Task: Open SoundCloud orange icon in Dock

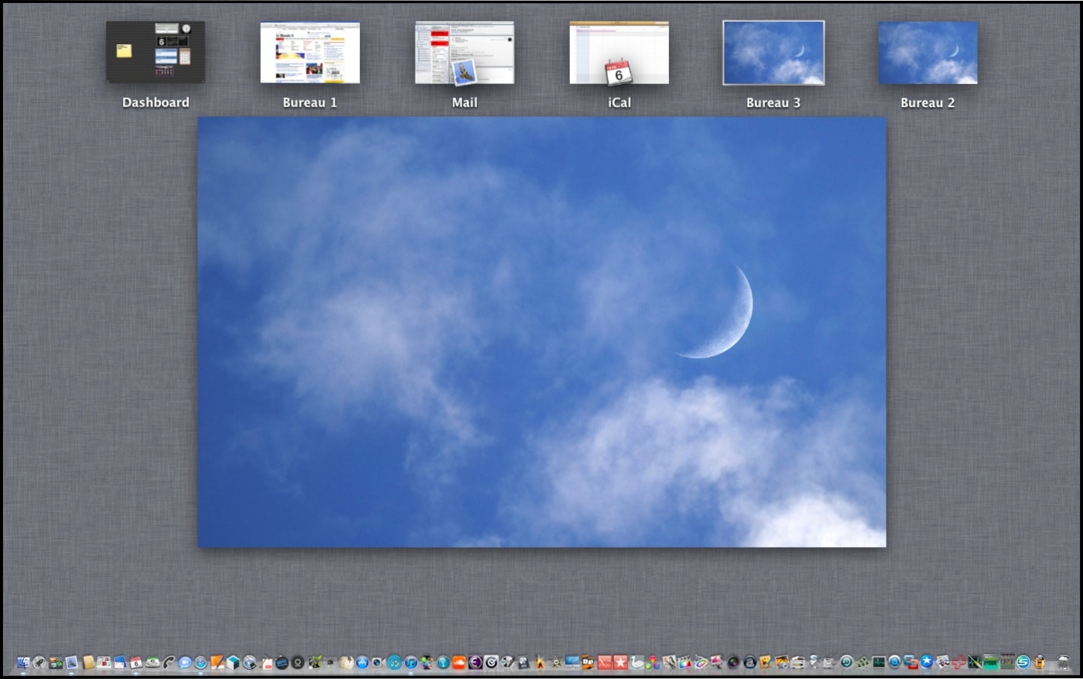Action: click(x=459, y=662)
